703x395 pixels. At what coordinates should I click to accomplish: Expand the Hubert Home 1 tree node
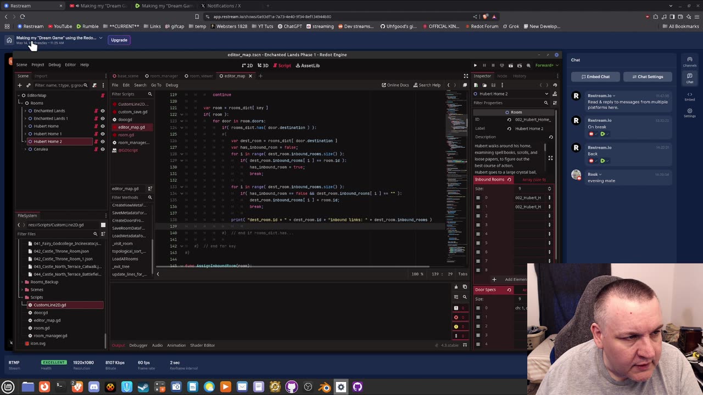pyautogui.click(x=25, y=134)
